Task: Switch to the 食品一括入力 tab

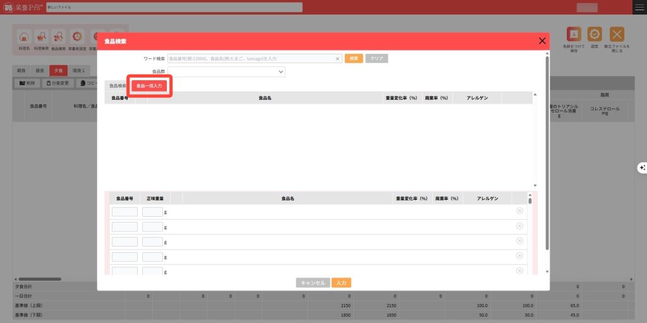Action: [150, 85]
